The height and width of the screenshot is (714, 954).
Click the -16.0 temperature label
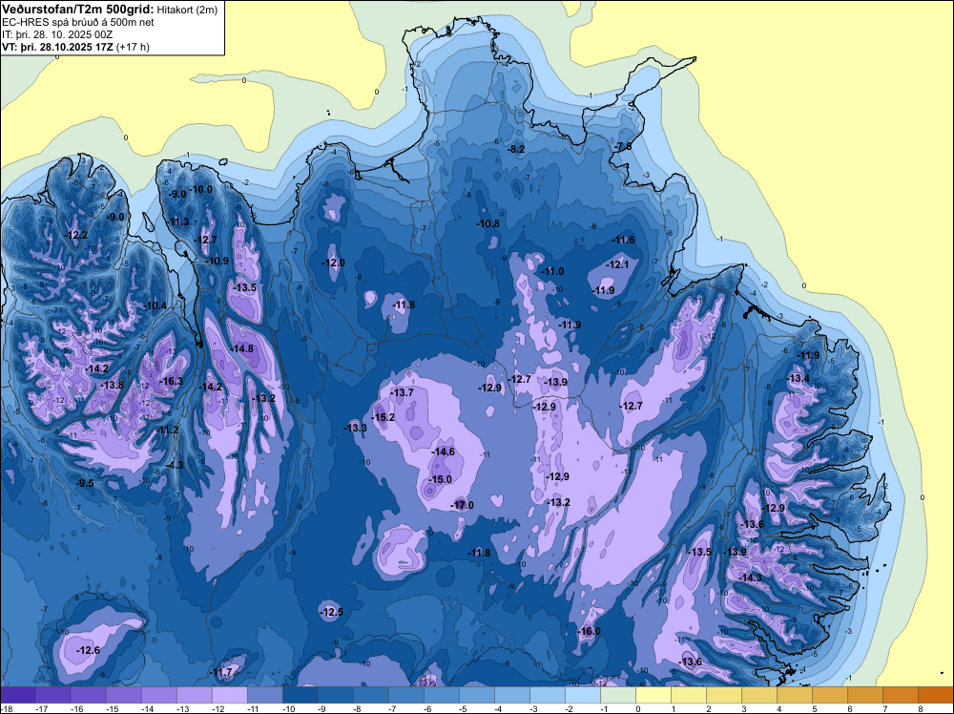[x=589, y=631]
